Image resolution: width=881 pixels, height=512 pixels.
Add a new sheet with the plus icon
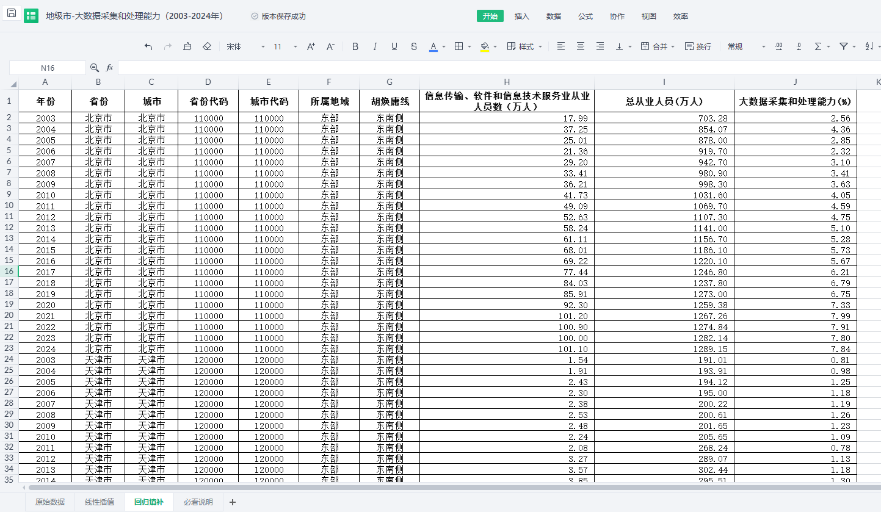[233, 502]
